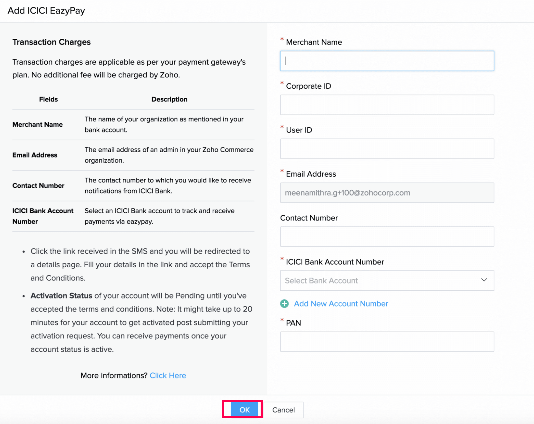Click the Merchant Name form label
This screenshot has height=424, width=534.
(314, 42)
